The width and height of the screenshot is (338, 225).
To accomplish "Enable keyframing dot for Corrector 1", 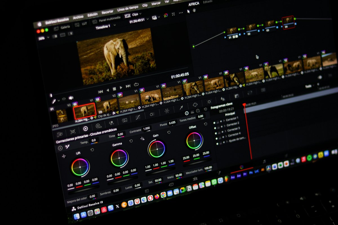I will coord(214,123).
